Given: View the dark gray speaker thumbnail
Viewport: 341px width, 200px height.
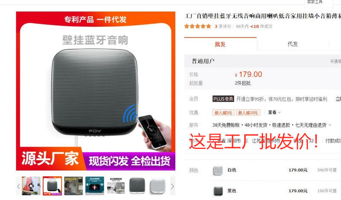Looking at the screenshot, I should point(137,186).
